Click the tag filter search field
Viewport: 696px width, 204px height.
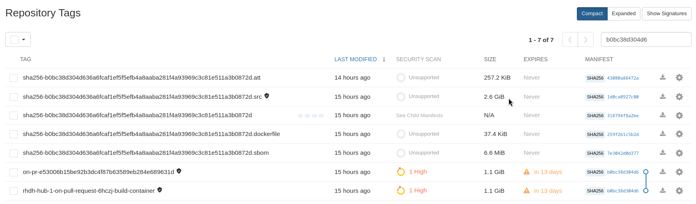(646, 40)
